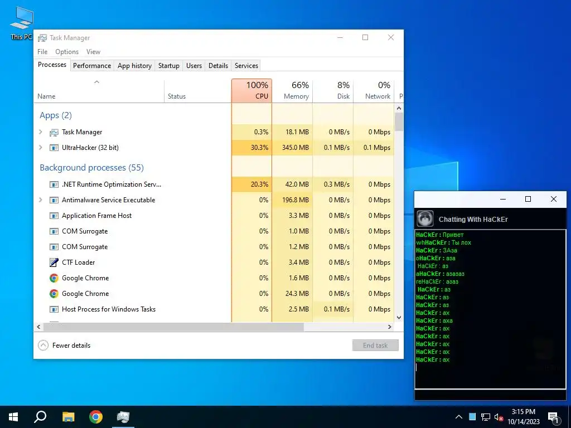Show hidden tray icons chevron

tap(459, 417)
